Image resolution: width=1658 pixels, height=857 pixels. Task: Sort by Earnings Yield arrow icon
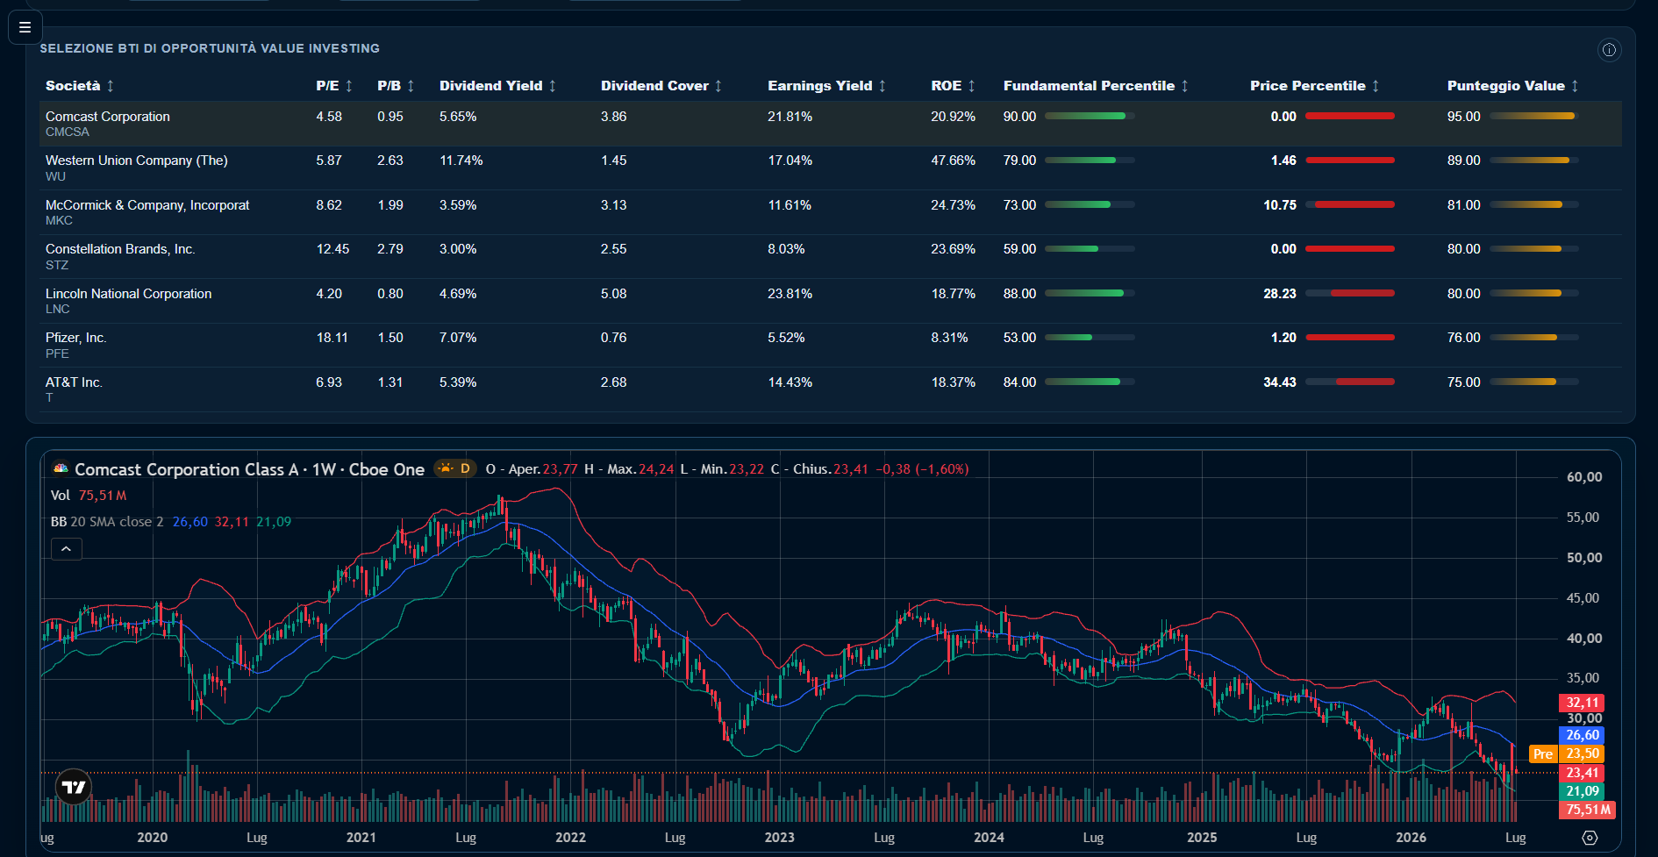pyautogui.click(x=883, y=86)
